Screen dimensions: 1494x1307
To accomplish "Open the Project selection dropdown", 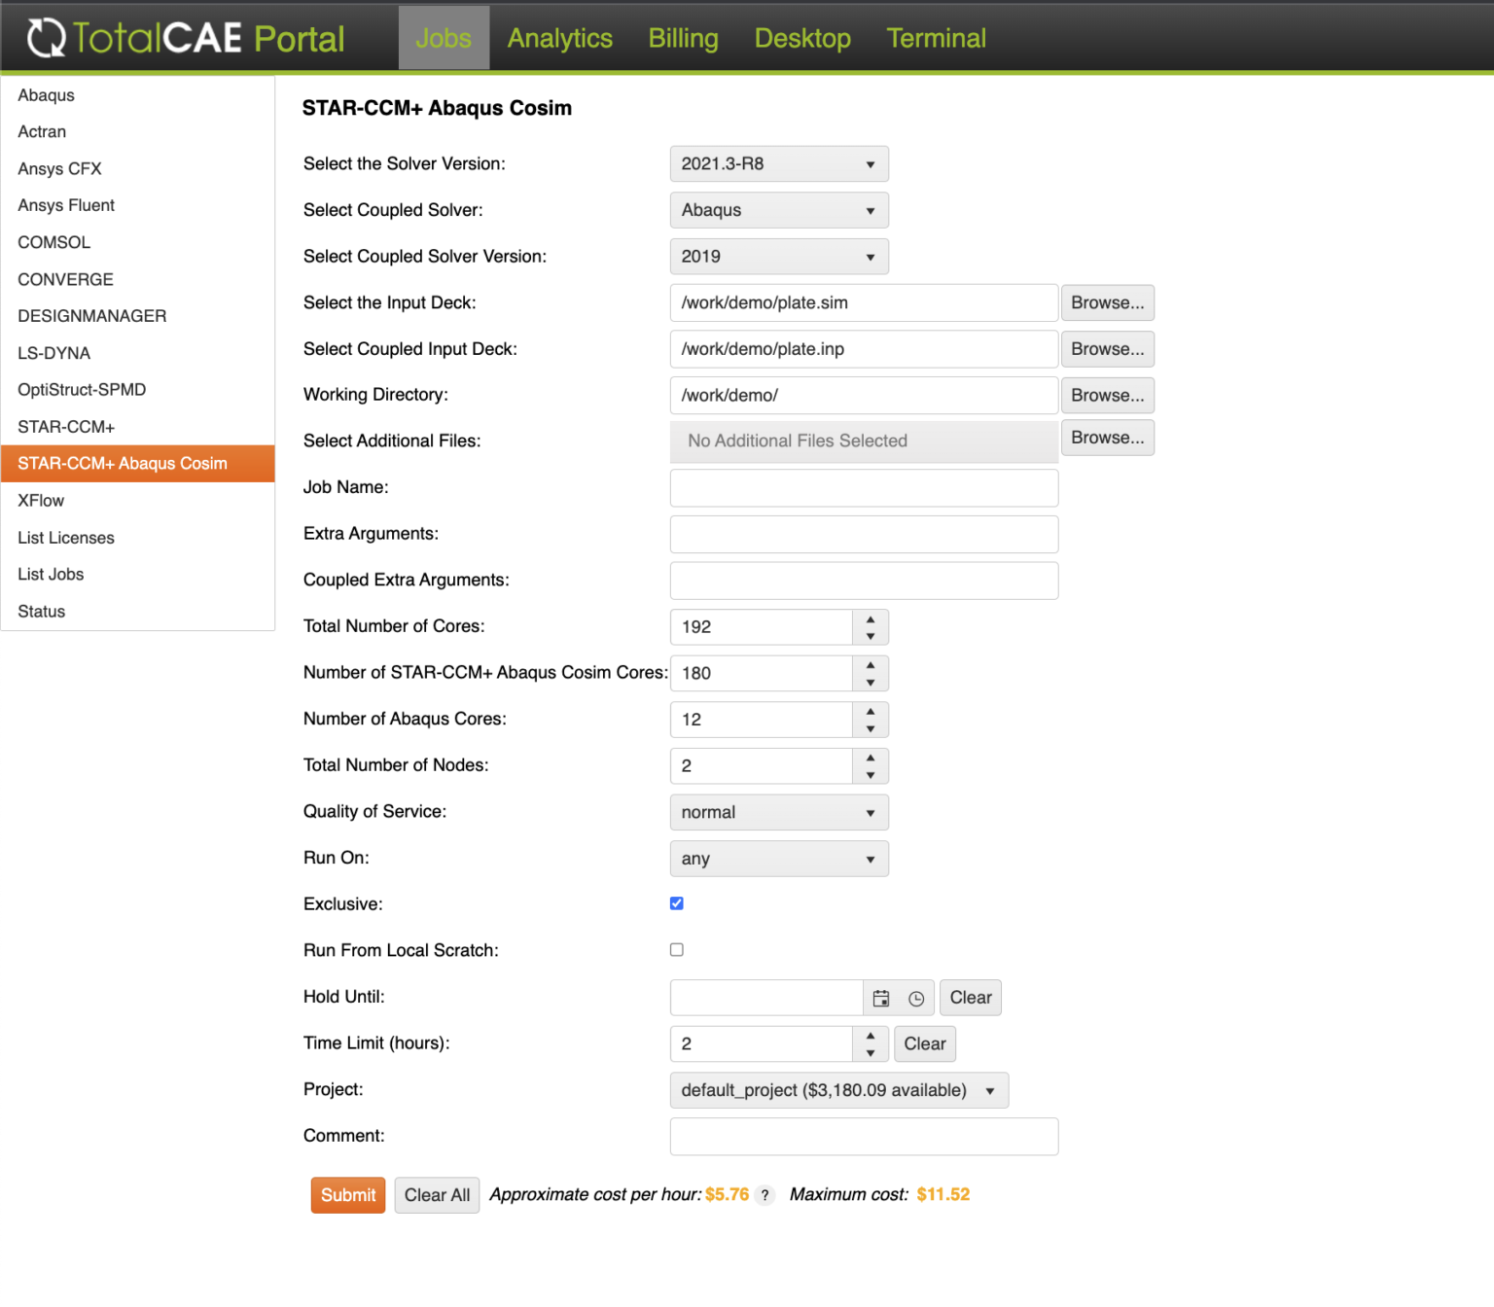I will pos(838,1090).
